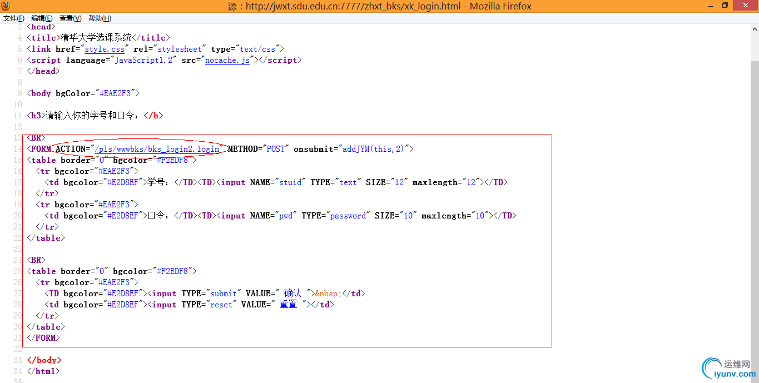Screen dimensions: 759x383
Task: Click the closing </html> tag
Action: (x=43, y=371)
